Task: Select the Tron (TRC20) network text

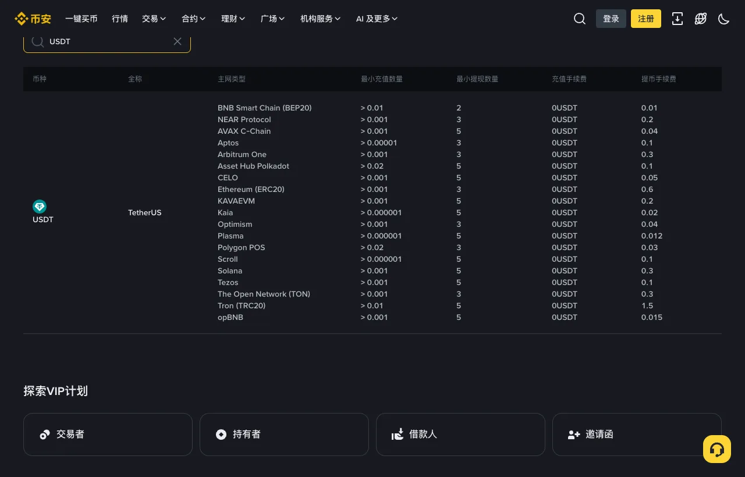Action: click(242, 305)
